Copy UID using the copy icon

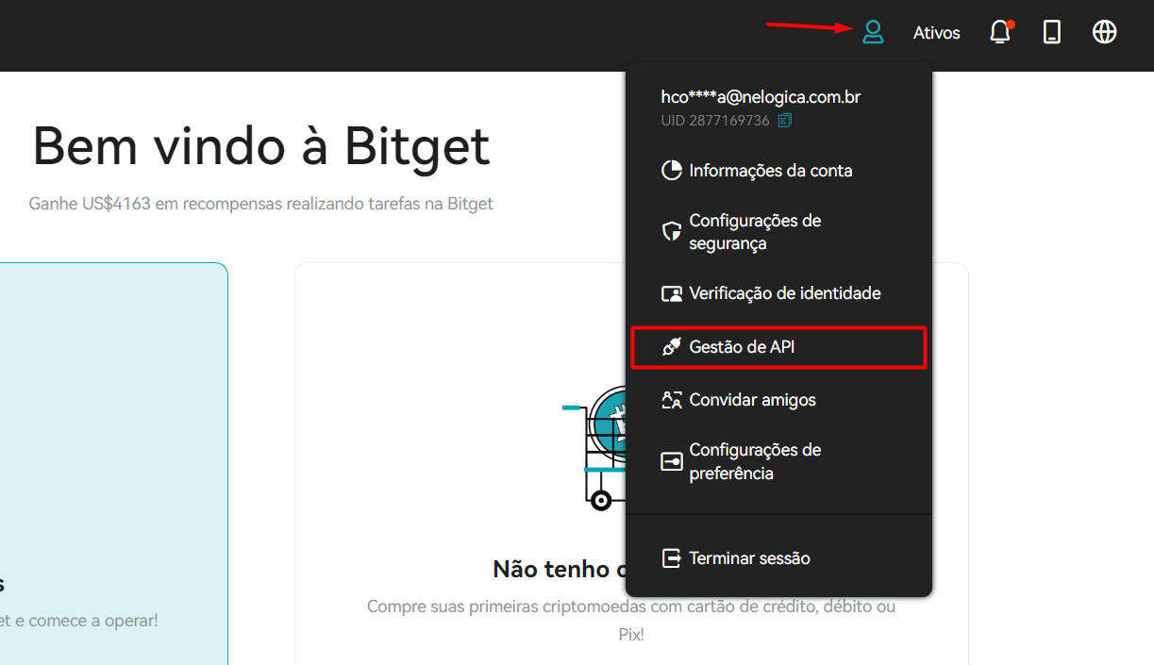[785, 121]
